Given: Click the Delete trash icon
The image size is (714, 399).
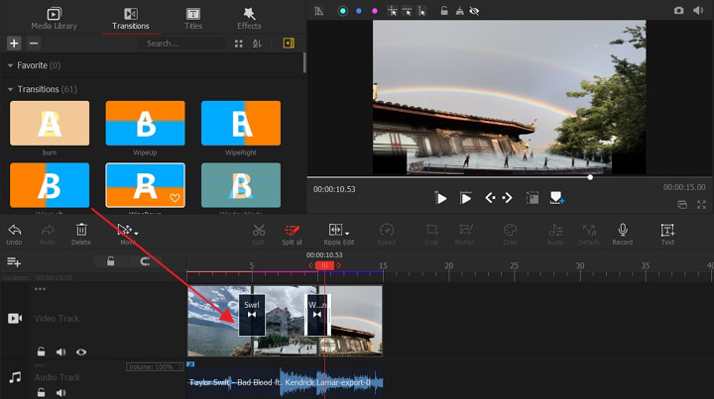Looking at the screenshot, I should 80,230.
